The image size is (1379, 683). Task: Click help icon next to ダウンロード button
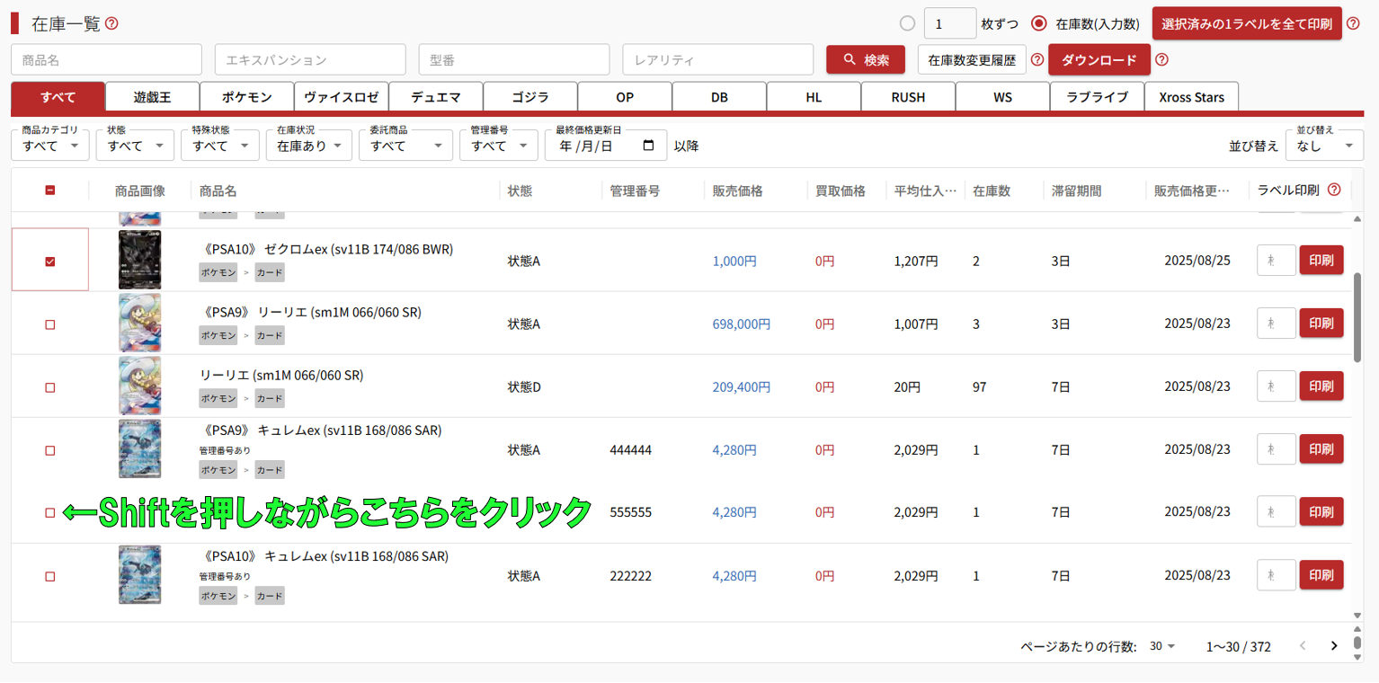(1161, 60)
